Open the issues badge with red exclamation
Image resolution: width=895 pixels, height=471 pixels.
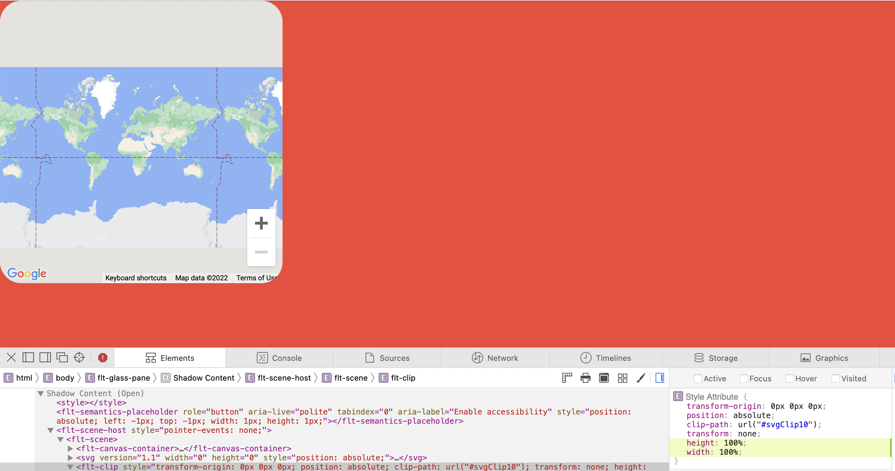click(102, 358)
